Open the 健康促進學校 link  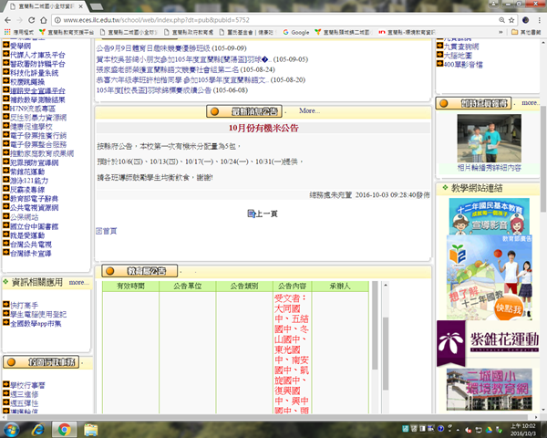(31, 127)
